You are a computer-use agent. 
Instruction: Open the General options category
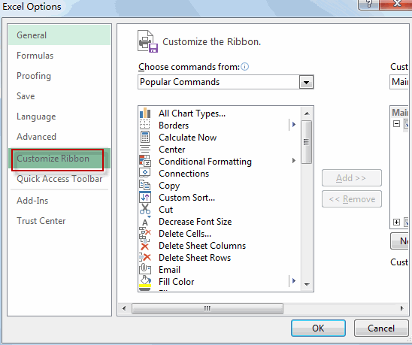pyautogui.click(x=59, y=35)
